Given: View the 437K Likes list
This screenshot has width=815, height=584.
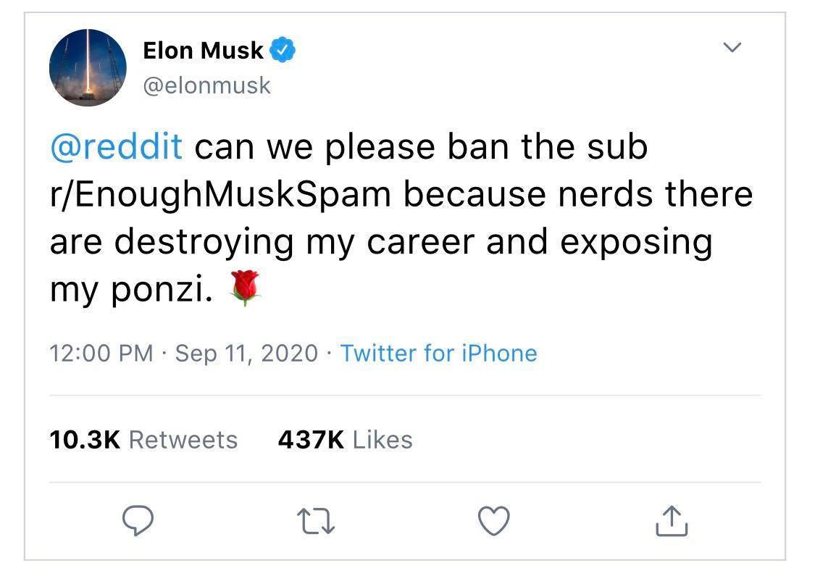Looking at the screenshot, I should 345,440.
